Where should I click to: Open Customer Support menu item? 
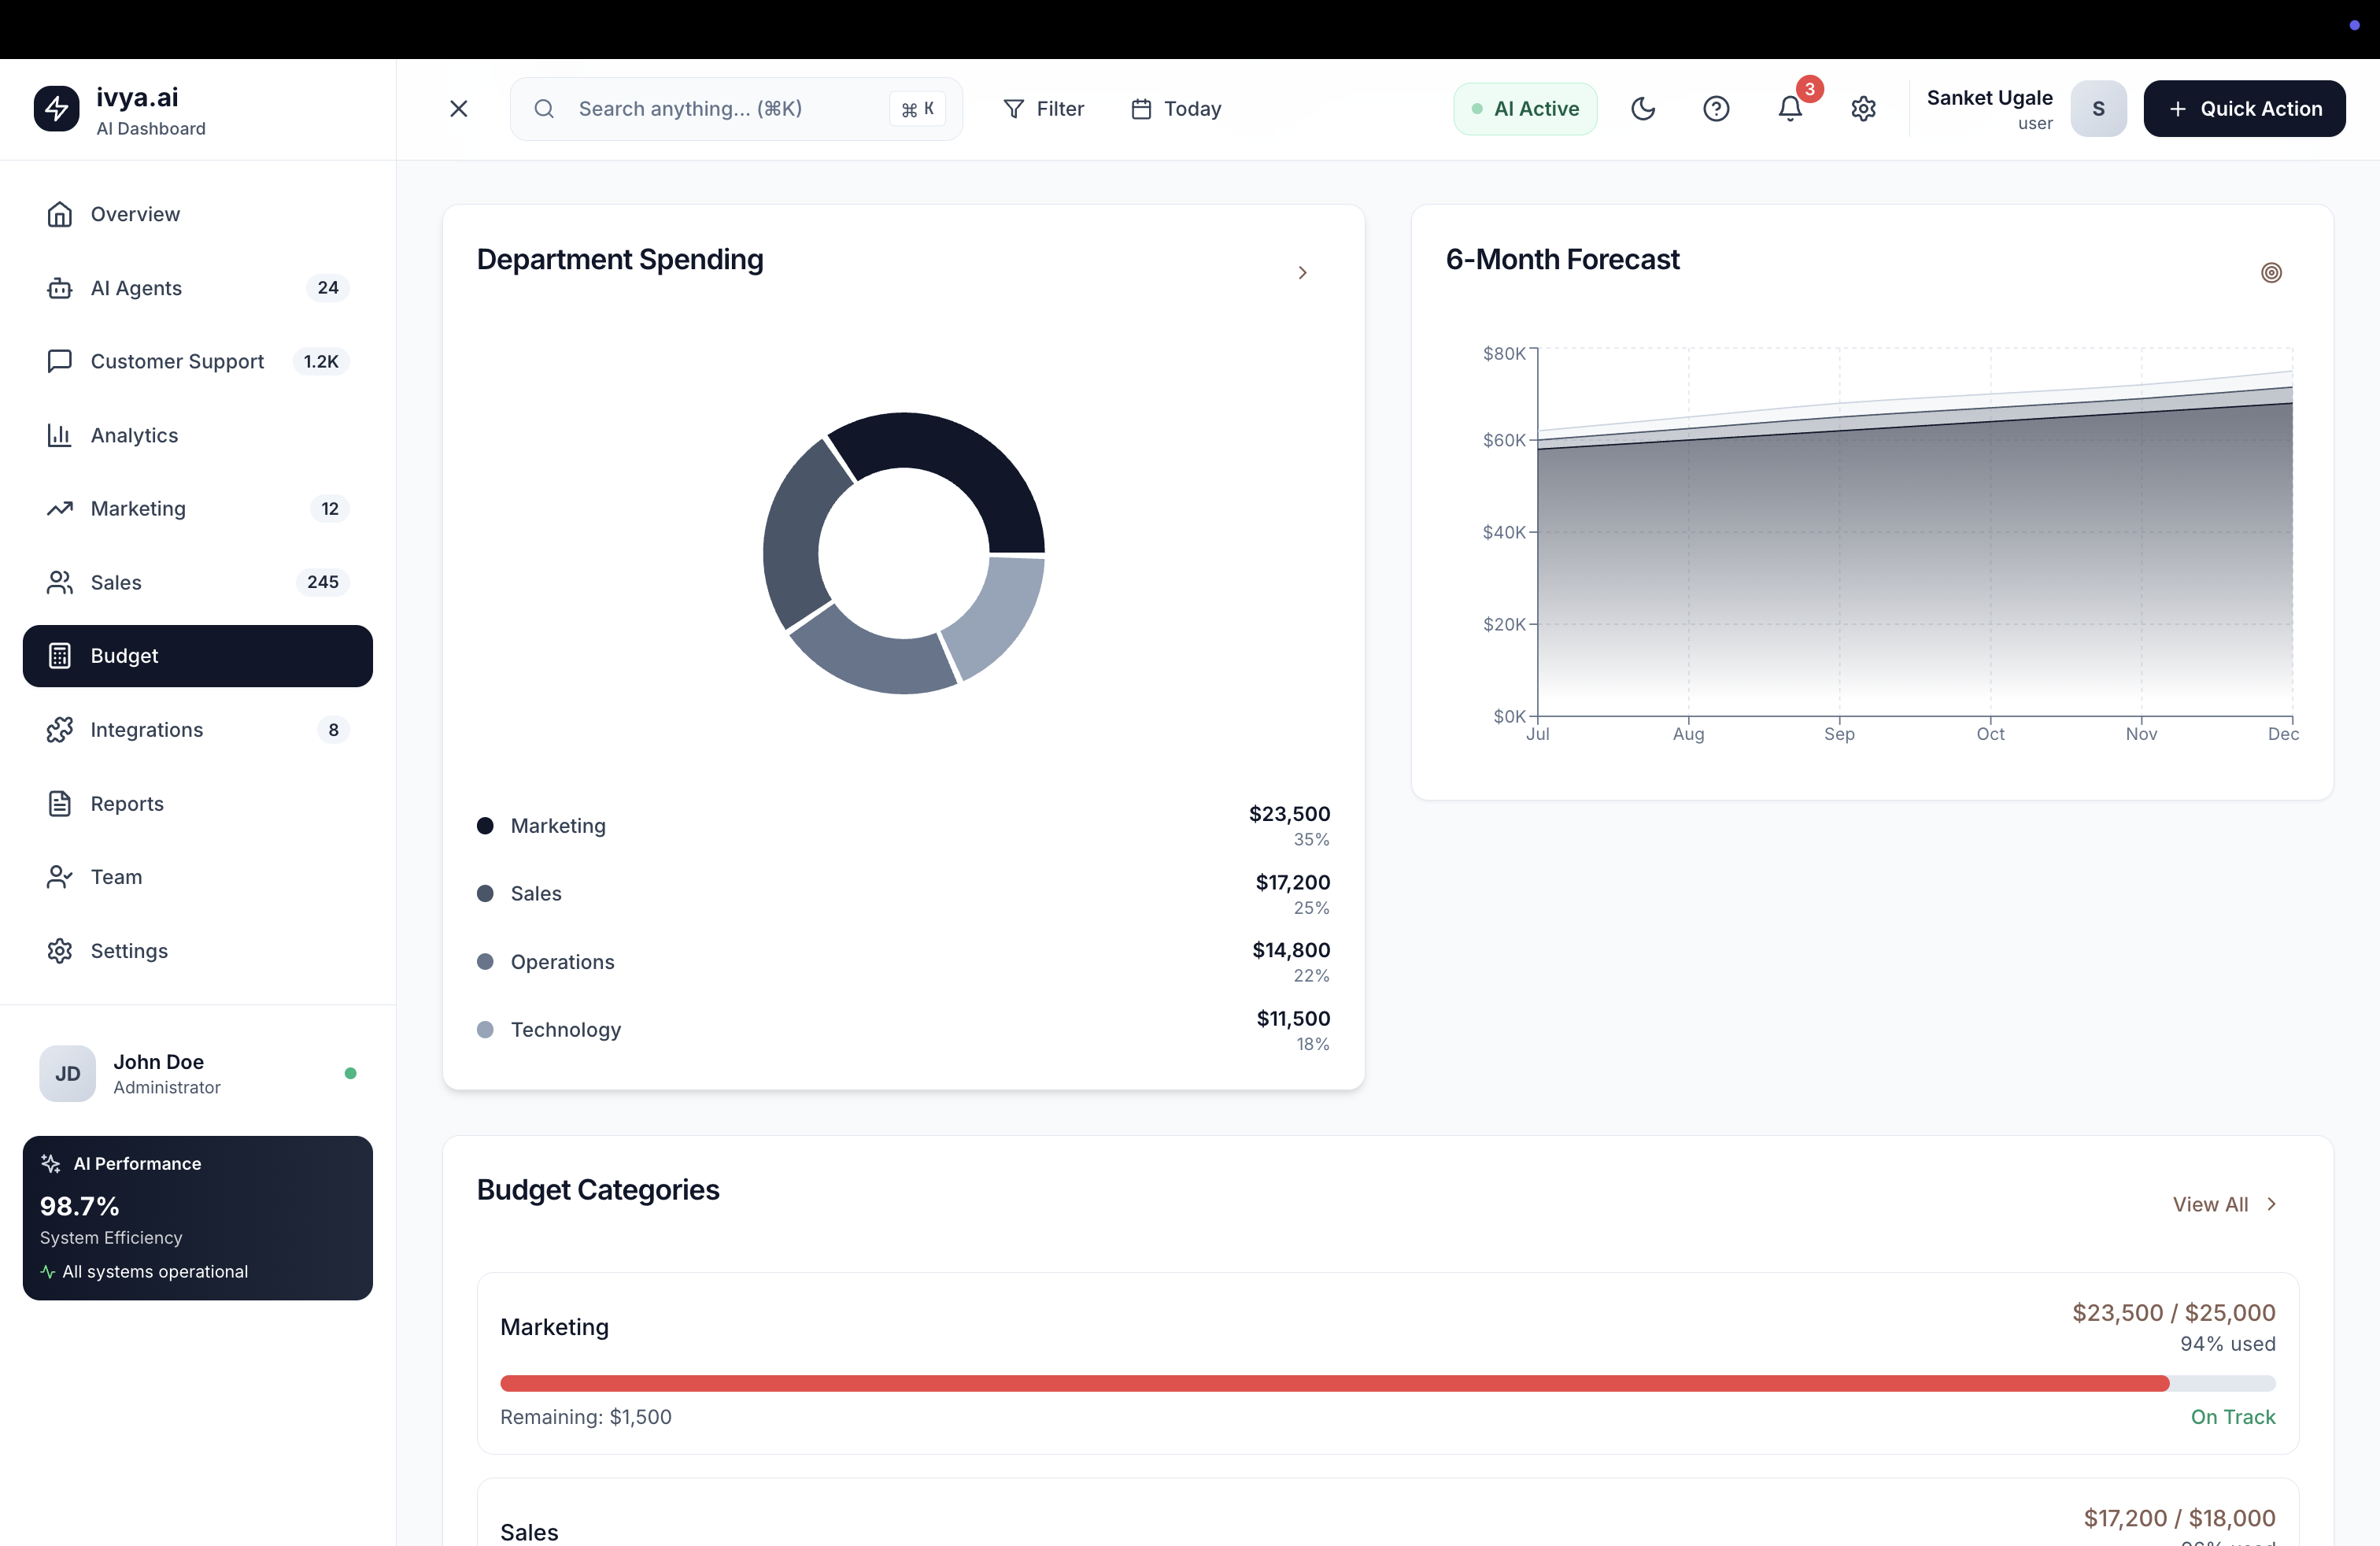177,361
